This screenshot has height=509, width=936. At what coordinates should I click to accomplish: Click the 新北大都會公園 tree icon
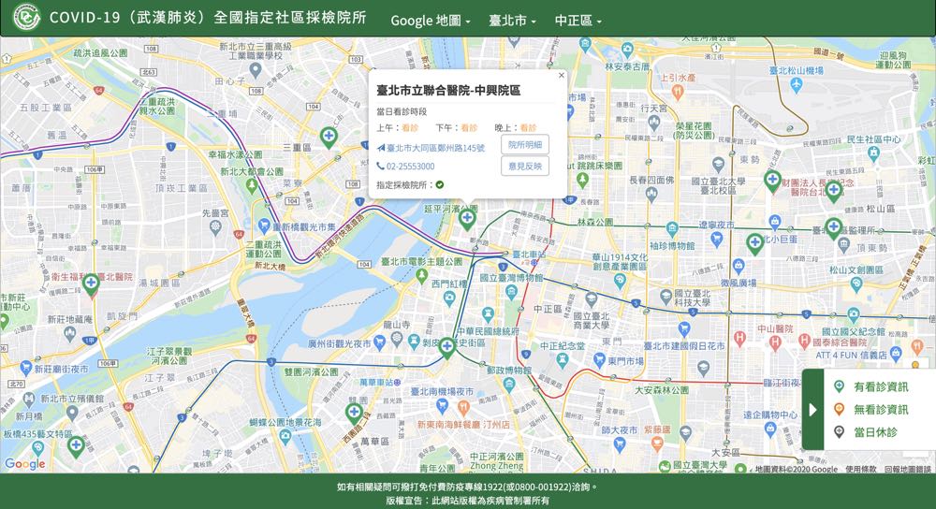[x=252, y=185]
